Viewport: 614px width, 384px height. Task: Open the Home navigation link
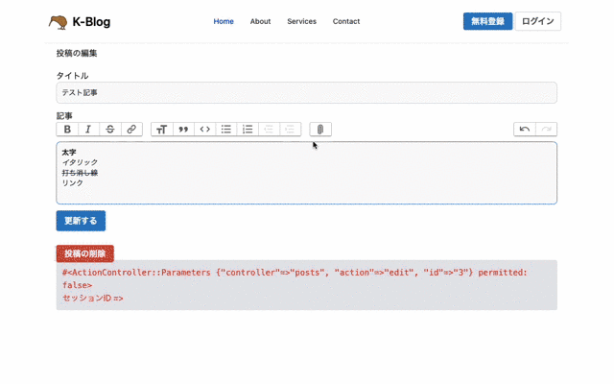[x=224, y=21]
